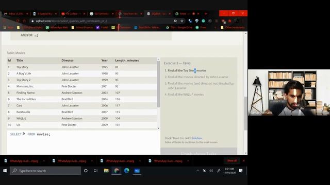
Task: Open the notification center icon
Action: click(241, 171)
